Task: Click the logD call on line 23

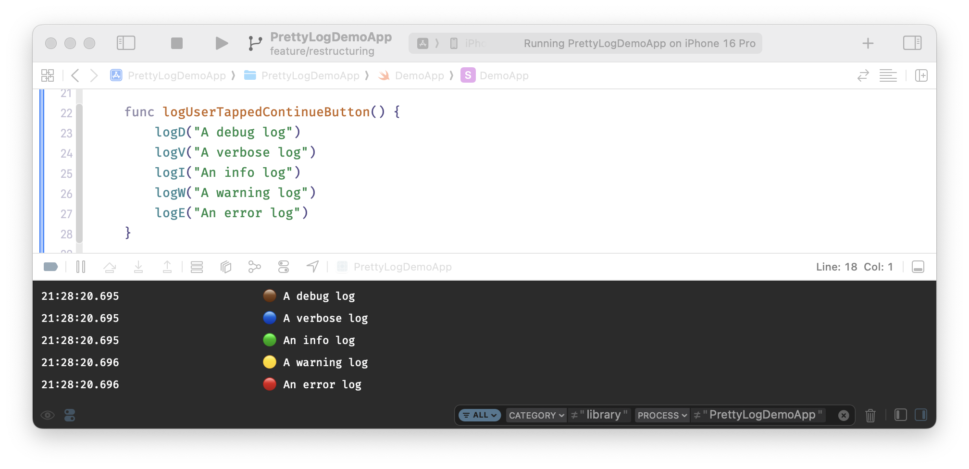Action: click(170, 132)
